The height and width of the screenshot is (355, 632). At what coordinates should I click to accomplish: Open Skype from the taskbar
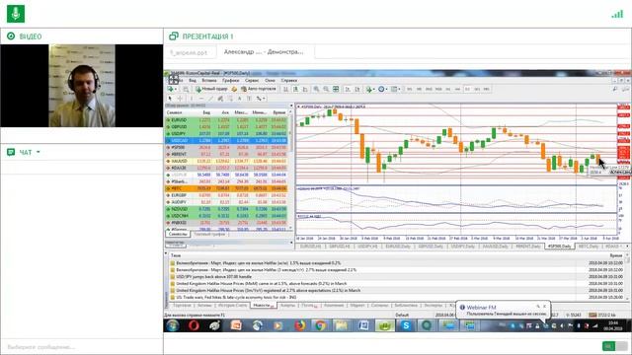(x=406, y=325)
